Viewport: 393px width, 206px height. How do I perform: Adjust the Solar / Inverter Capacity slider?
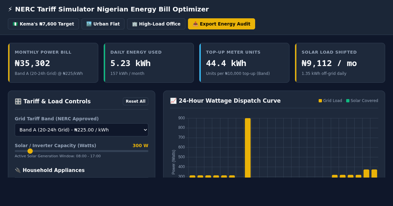82,151
